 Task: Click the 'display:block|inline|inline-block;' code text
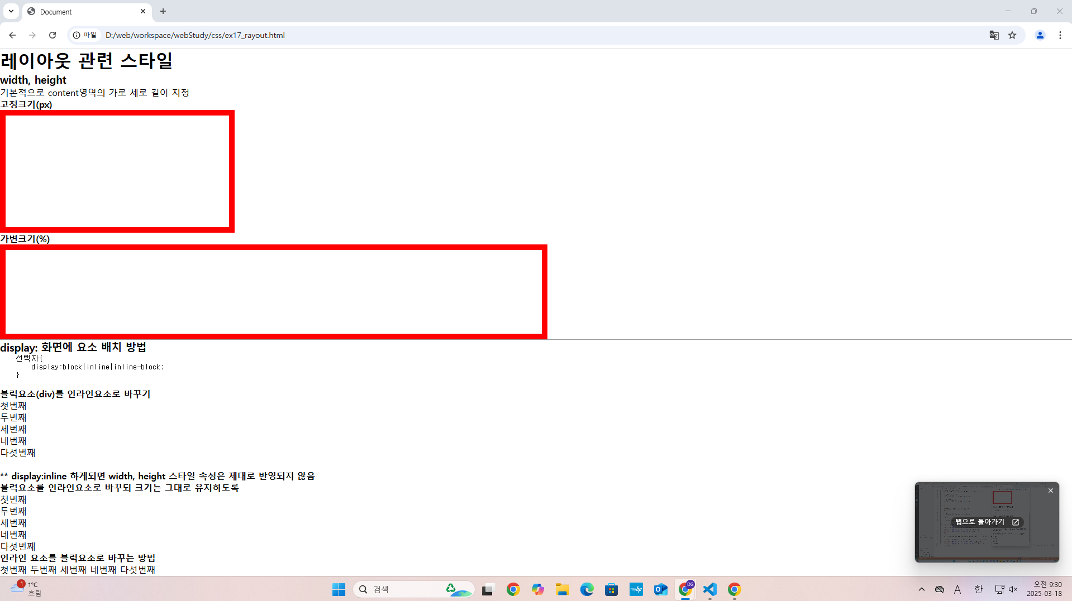[98, 367]
